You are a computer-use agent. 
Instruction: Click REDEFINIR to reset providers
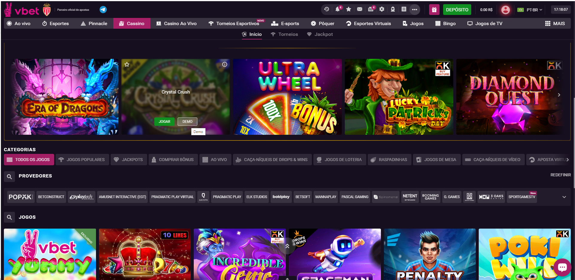click(561, 175)
